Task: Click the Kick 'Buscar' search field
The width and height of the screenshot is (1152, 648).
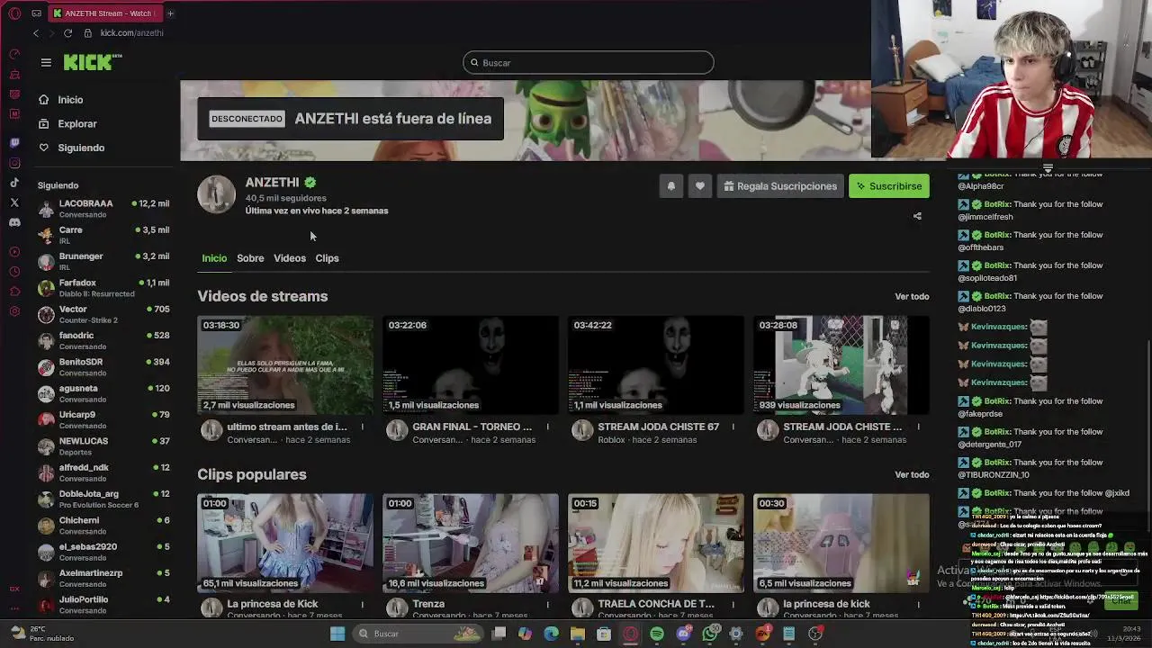Action: point(589,63)
